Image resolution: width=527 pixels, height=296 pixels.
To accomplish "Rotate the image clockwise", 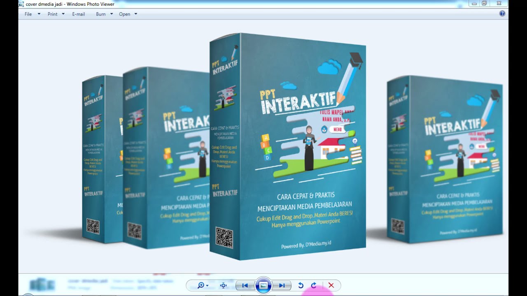I will [x=314, y=285].
